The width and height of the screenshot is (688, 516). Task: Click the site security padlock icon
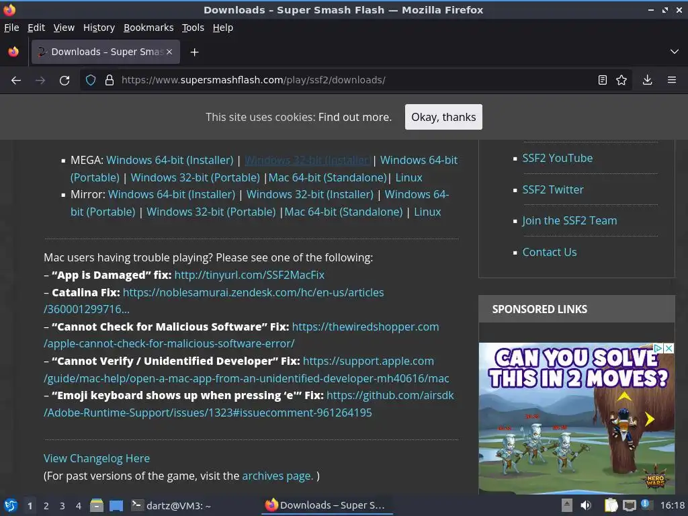pos(110,80)
